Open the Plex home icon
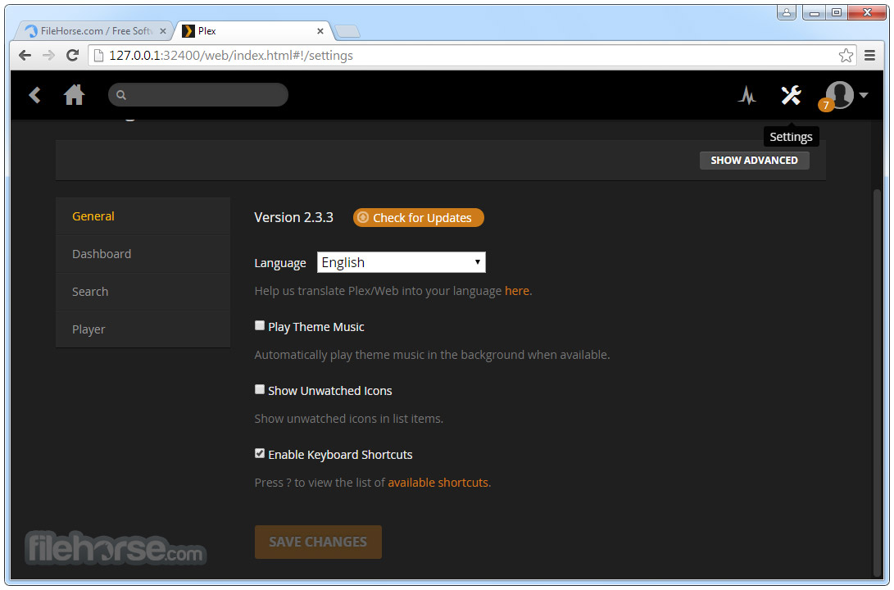 coord(74,94)
